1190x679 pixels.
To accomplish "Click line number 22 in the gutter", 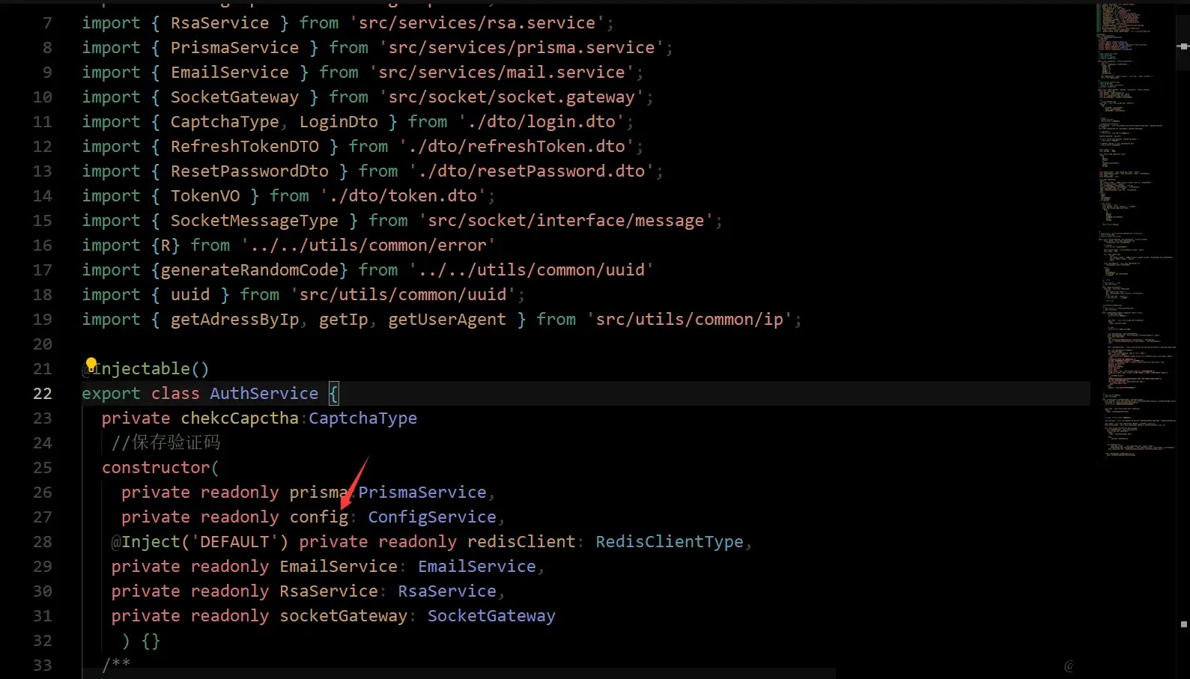I will [x=43, y=394].
